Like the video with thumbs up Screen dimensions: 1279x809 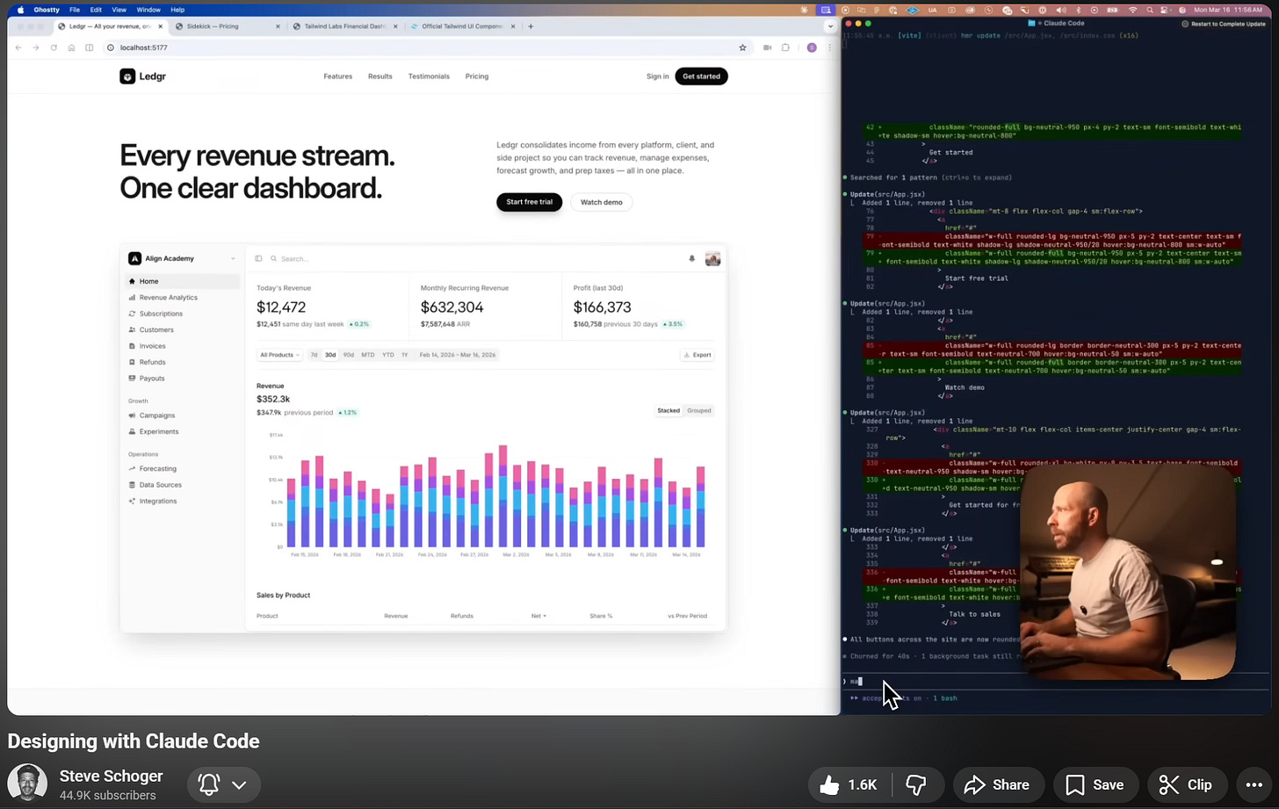(849, 785)
